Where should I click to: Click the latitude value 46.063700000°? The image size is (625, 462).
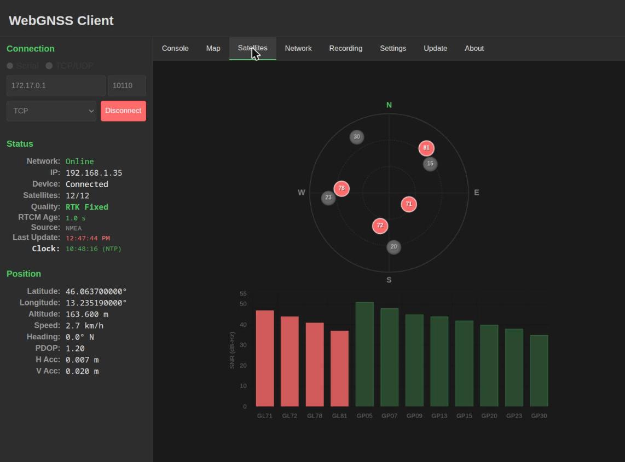click(96, 291)
